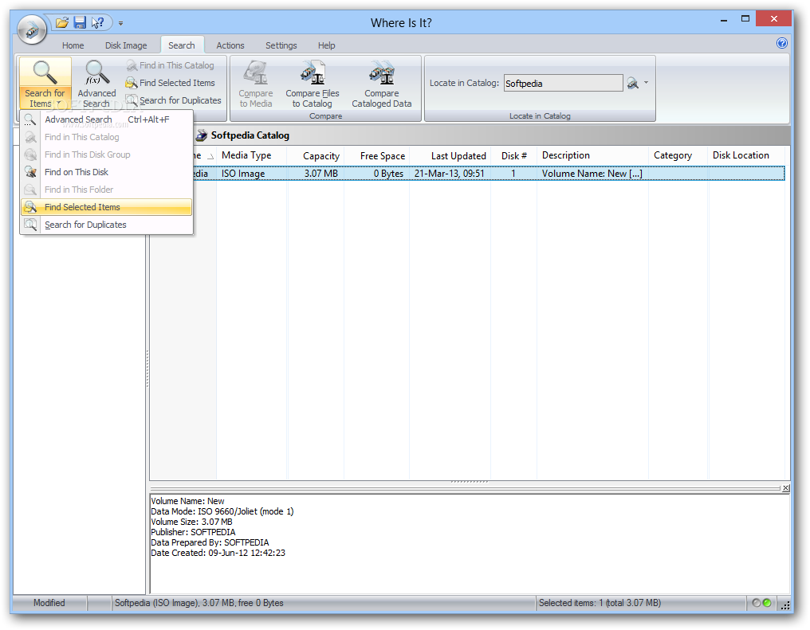Open catalog via the folder icon in quick access
Viewport: 810px width, 630px height.
point(62,23)
